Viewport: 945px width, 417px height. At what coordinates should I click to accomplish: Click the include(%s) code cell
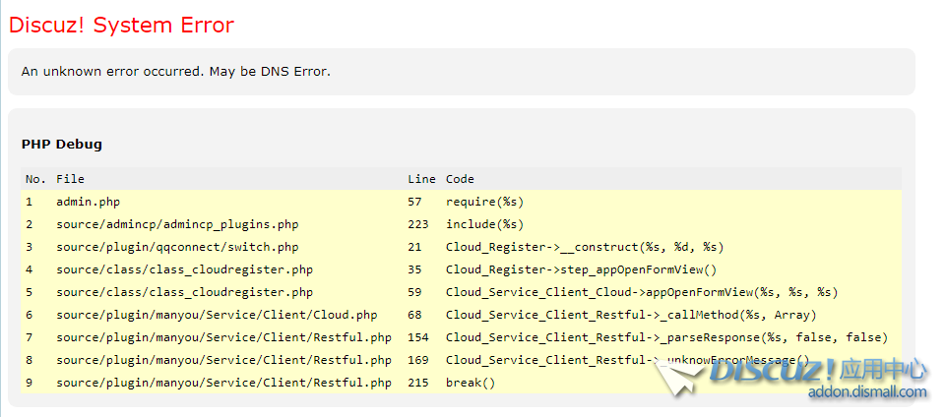coord(484,224)
